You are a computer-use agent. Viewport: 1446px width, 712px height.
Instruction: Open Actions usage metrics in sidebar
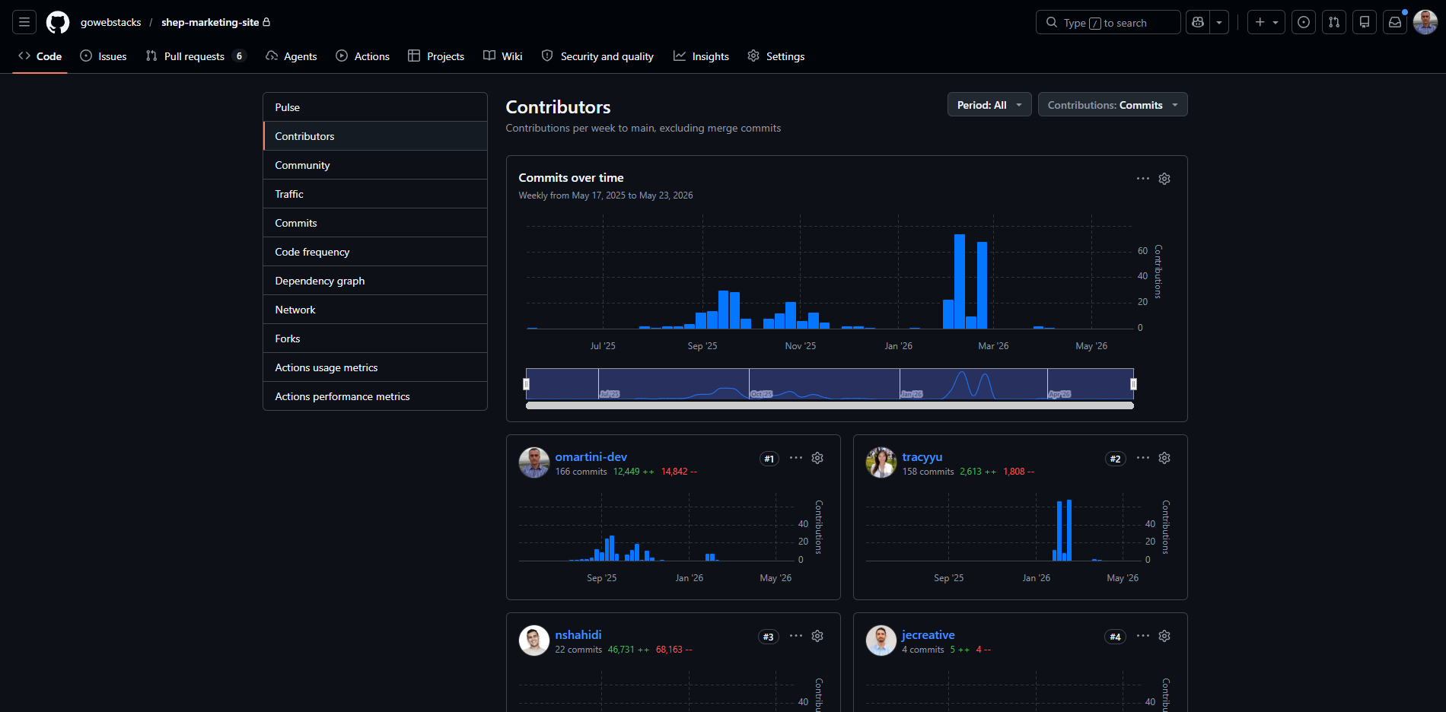(375, 367)
